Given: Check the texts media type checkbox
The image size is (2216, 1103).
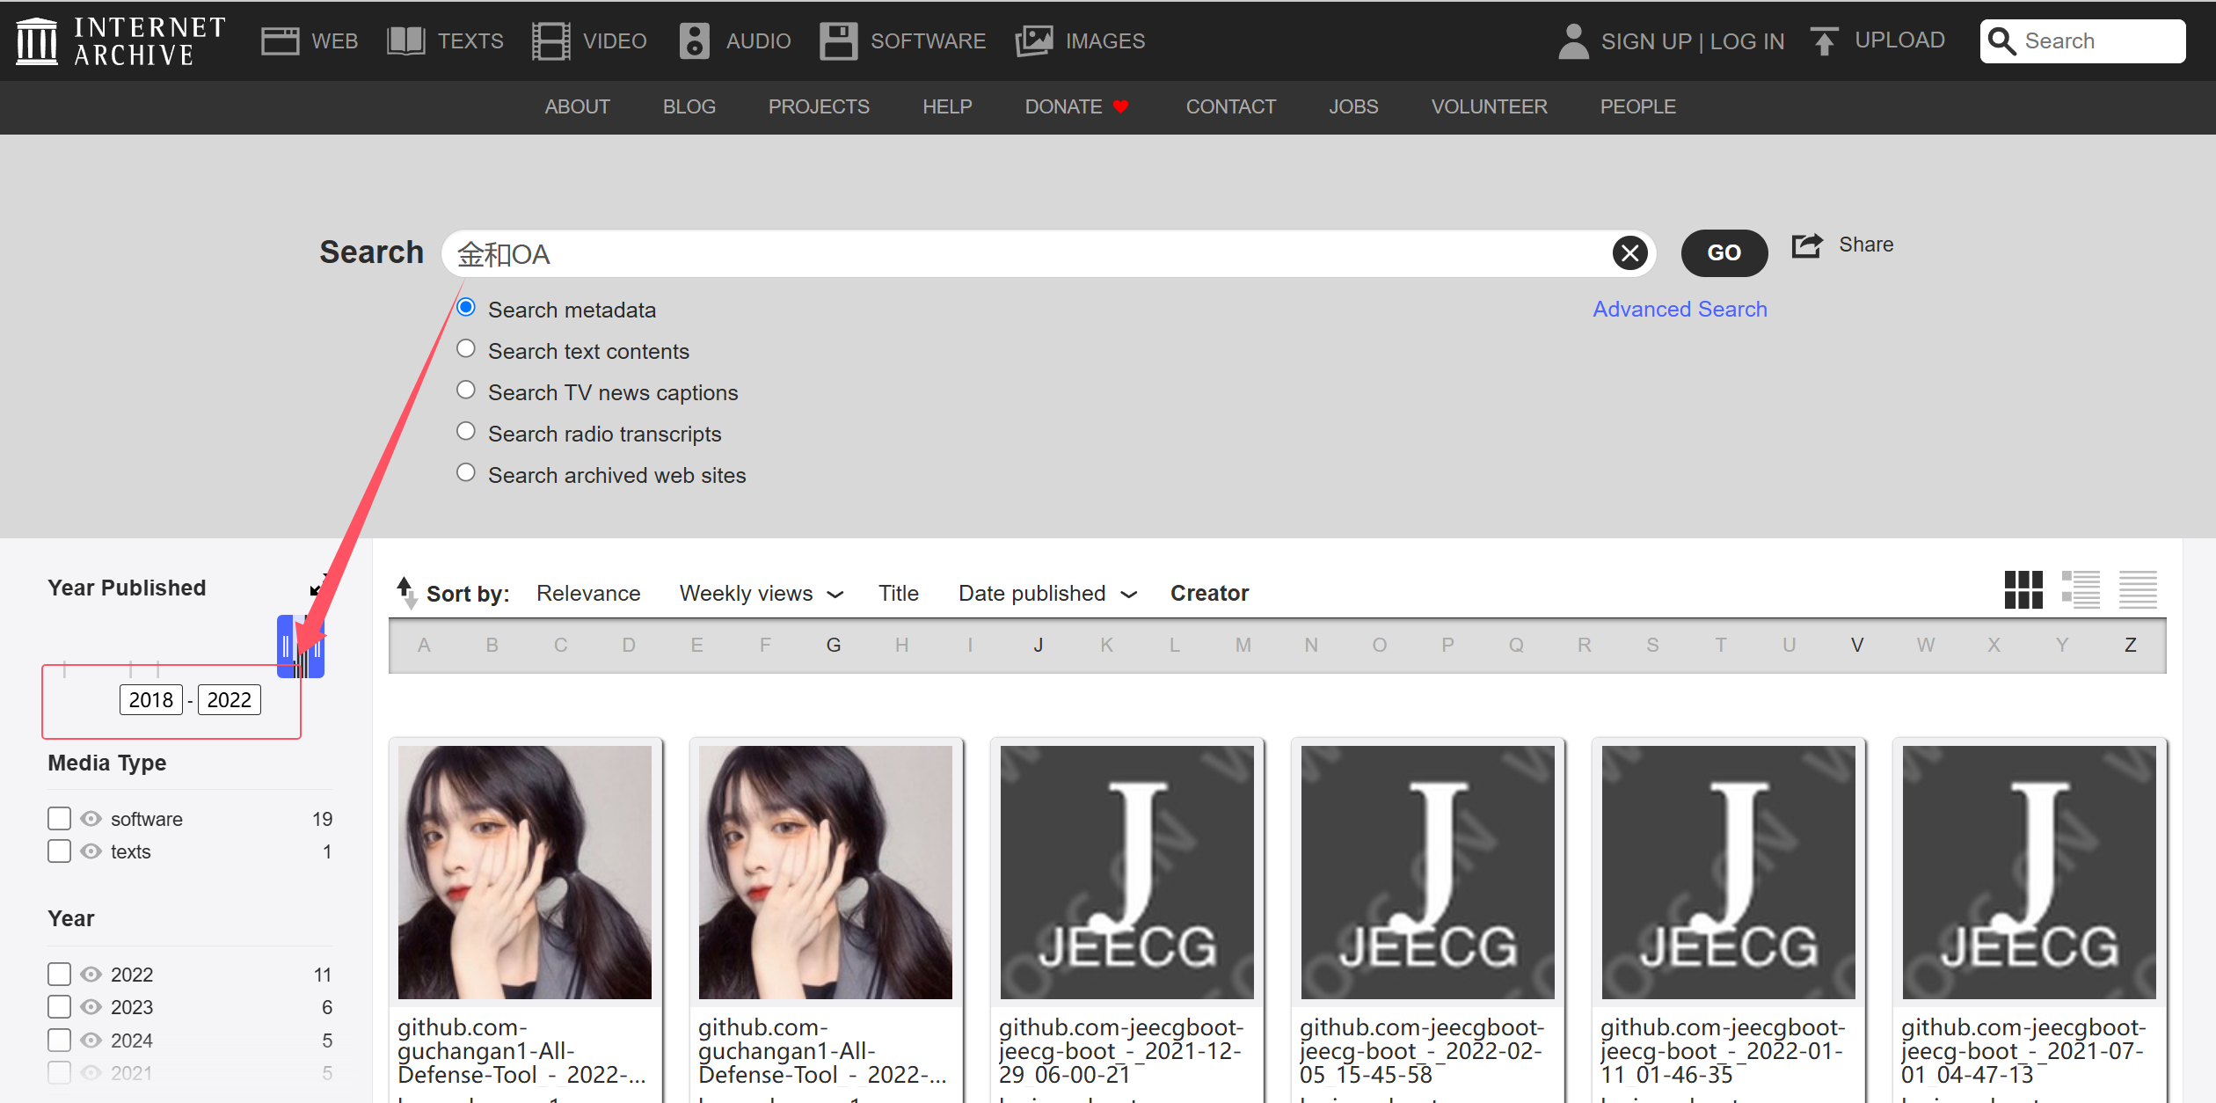Looking at the screenshot, I should click(x=59, y=851).
